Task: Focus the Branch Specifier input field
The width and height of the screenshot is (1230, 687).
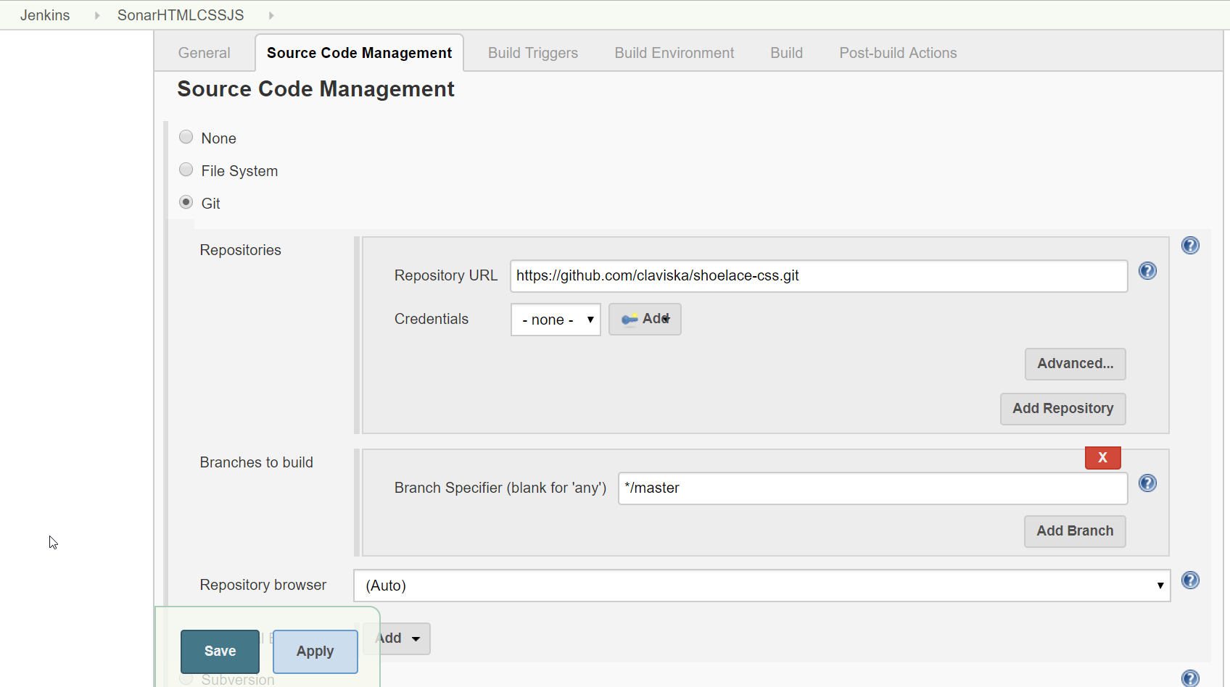Action: point(872,488)
